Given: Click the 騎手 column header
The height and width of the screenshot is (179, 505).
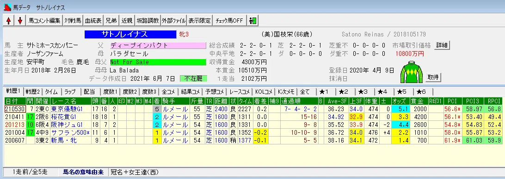Looking at the screenshot, I should point(175,101).
